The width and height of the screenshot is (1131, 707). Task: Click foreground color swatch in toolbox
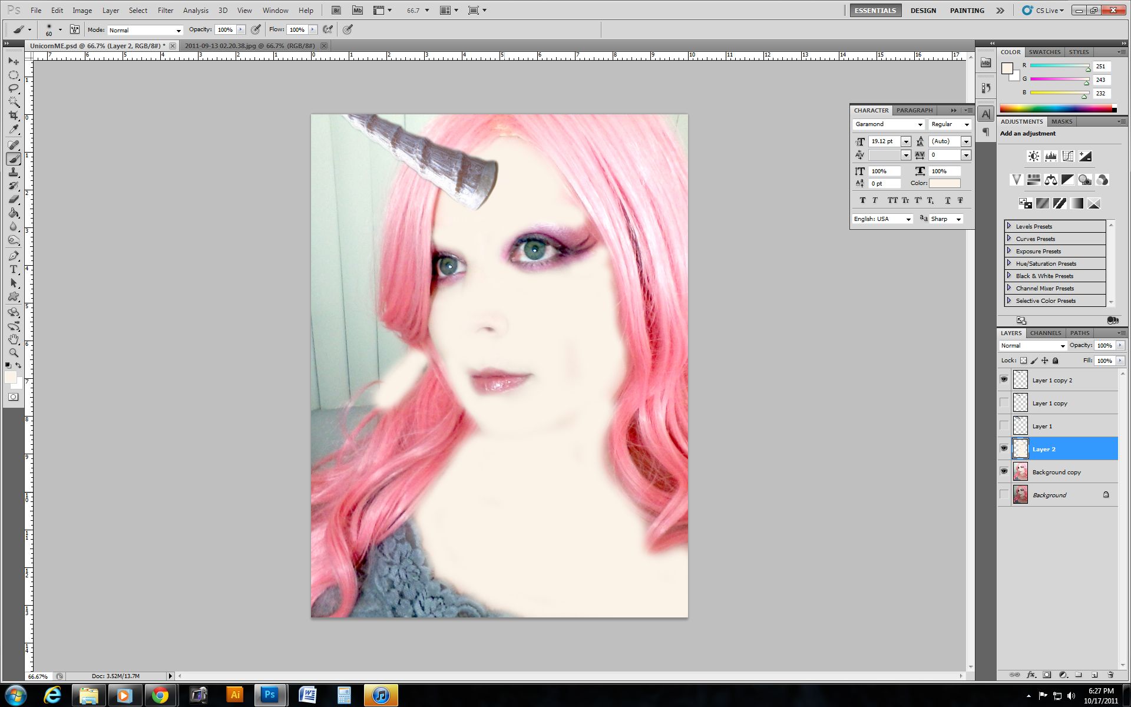pyautogui.click(x=11, y=378)
